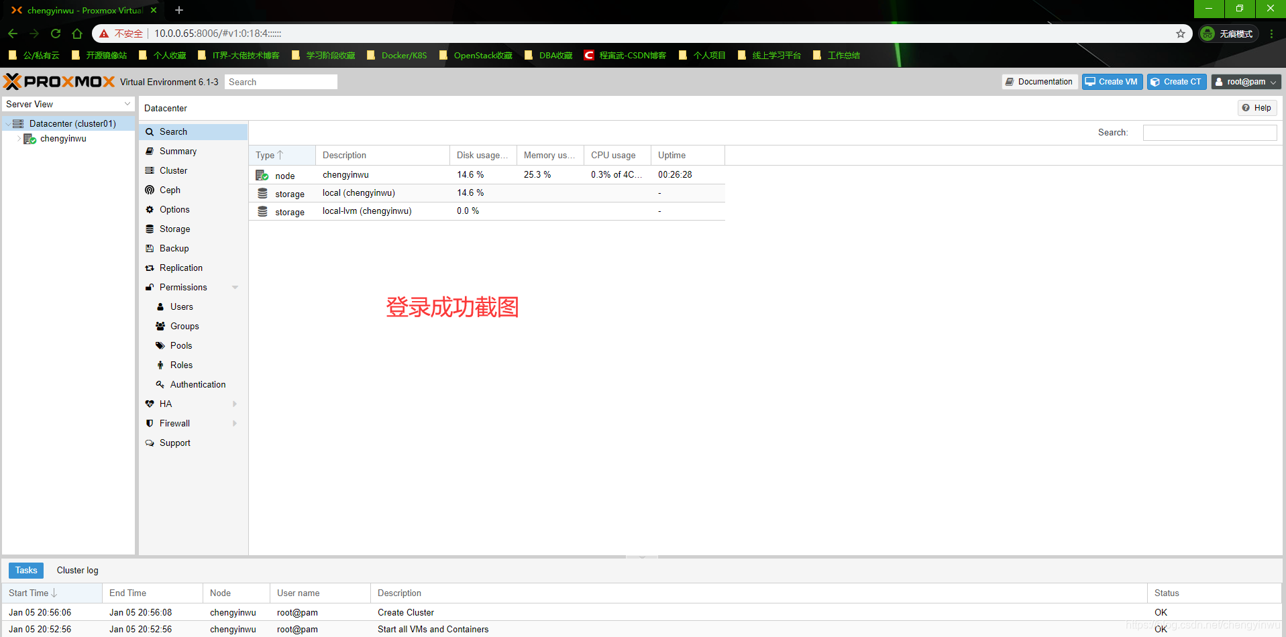Click the local-lvm (chengyinwu) description
Viewport: 1286px width, 637px height.
coord(367,211)
